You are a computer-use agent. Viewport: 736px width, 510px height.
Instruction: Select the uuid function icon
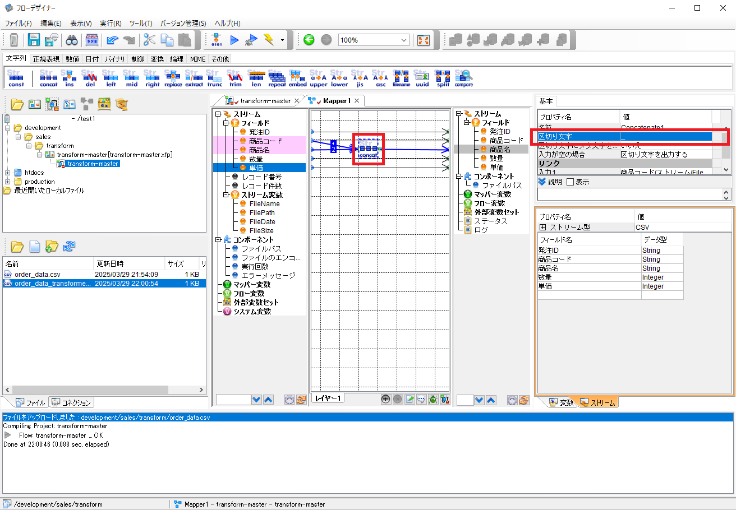click(x=422, y=78)
